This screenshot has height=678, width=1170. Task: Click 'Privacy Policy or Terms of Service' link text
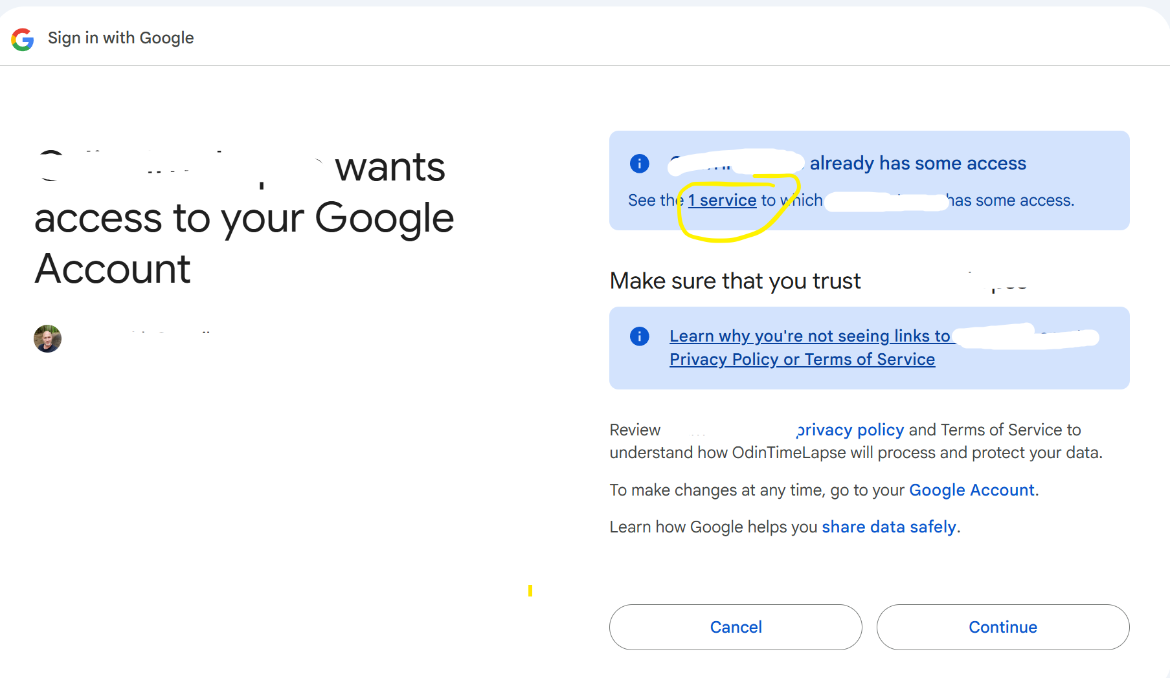802,360
